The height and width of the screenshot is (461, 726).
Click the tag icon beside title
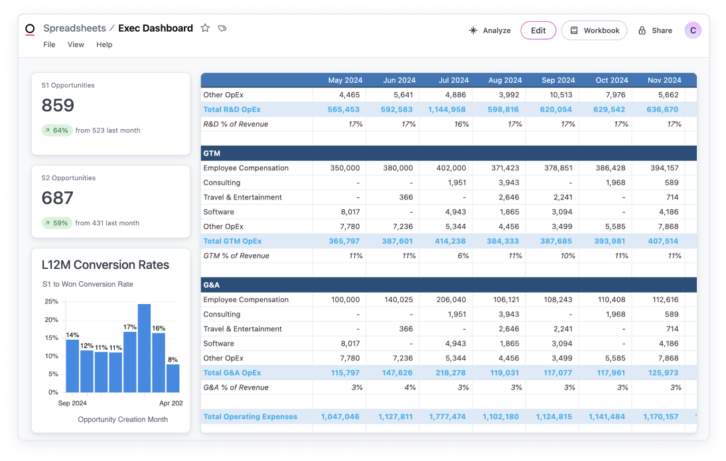(x=222, y=28)
